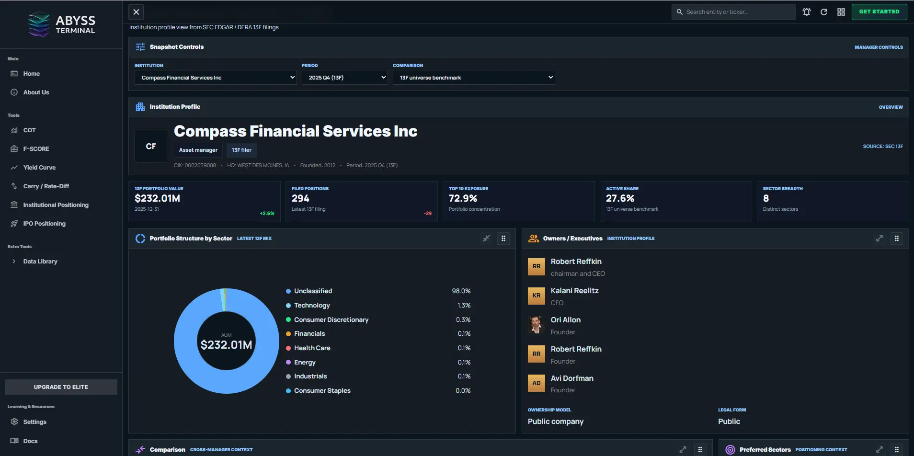914x456 pixels.
Task: Click the About Us info icon
Action: click(14, 92)
